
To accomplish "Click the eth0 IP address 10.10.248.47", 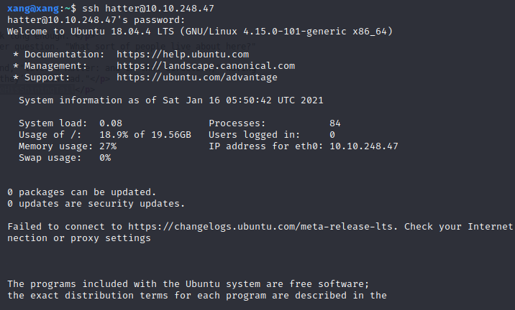I will click(x=364, y=146).
